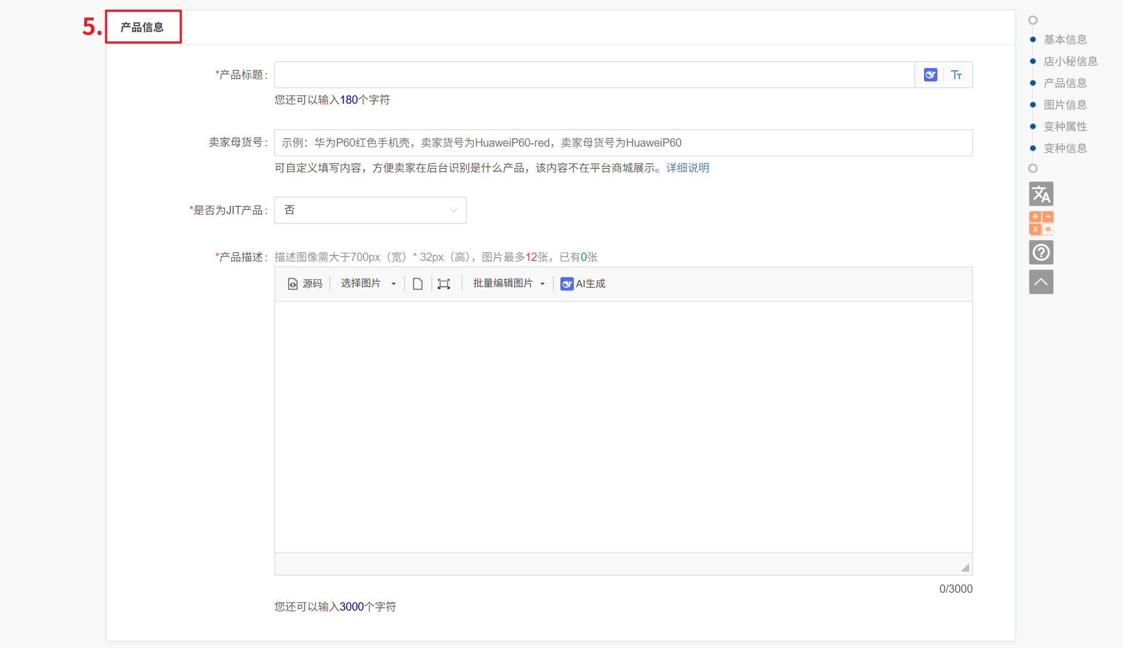Screen dimensions: 1123x648
Task: Click the 源码 source code icon
Action: point(305,284)
